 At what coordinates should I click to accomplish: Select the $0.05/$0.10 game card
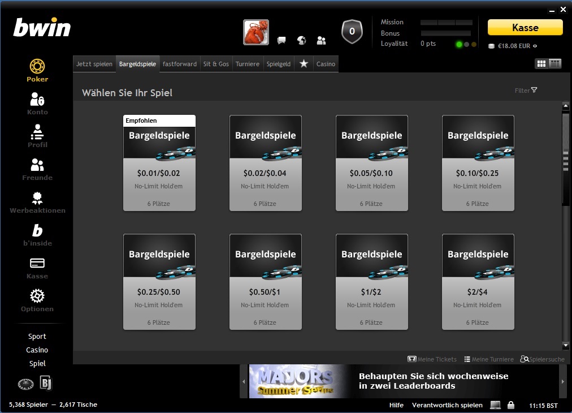pos(372,163)
